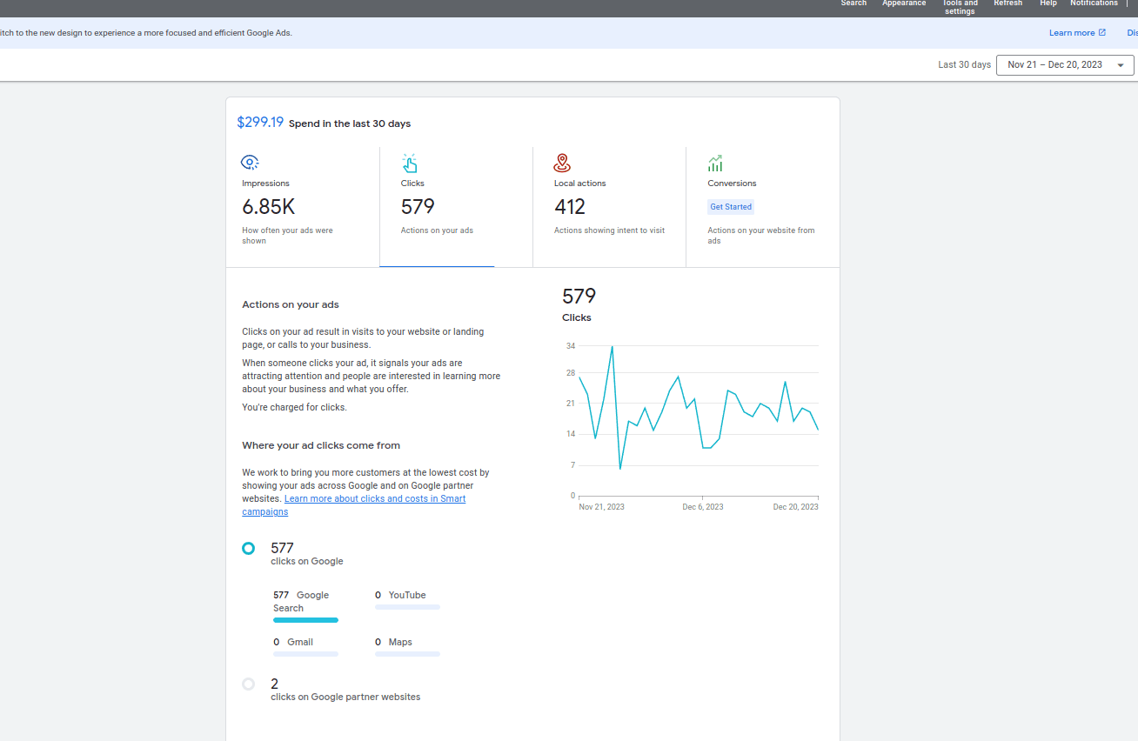Click 'Spend in the last 30 days' text

point(350,123)
